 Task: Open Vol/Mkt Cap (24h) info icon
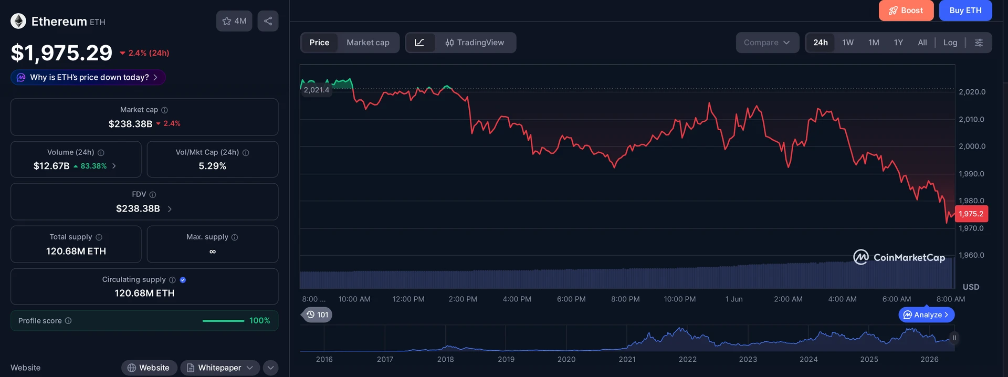(x=246, y=152)
